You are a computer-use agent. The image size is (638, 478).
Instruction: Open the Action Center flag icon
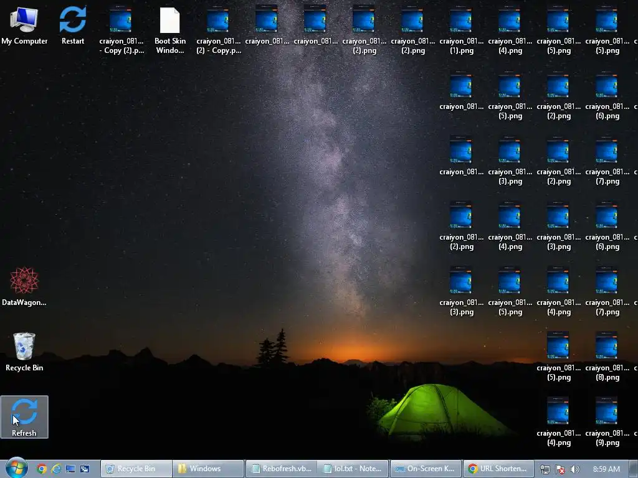tap(560, 469)
